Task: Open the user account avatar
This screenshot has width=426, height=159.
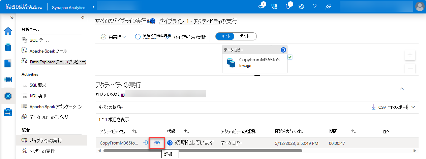Action: [x=420, y=6]
